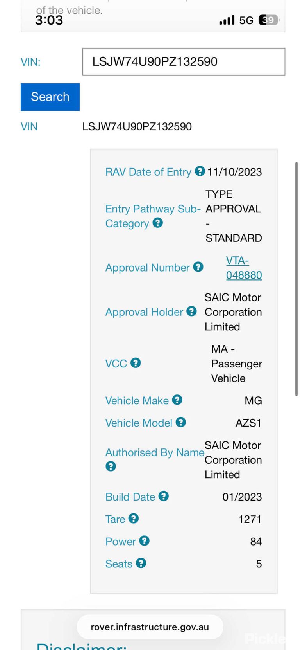300x650 pixels.
Task: Click the page scrollbar on the right edge
Action: click(296, 279)
